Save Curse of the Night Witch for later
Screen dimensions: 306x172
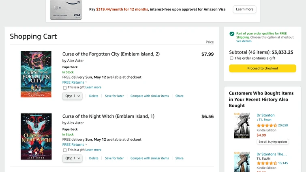click(114, 158)
